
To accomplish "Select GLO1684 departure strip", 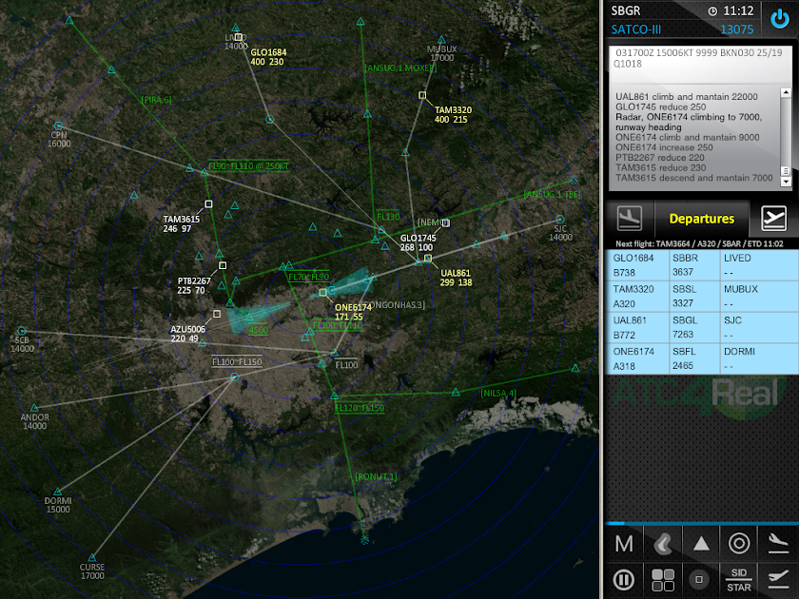I will pyautogui.click(x=702, y=265).
